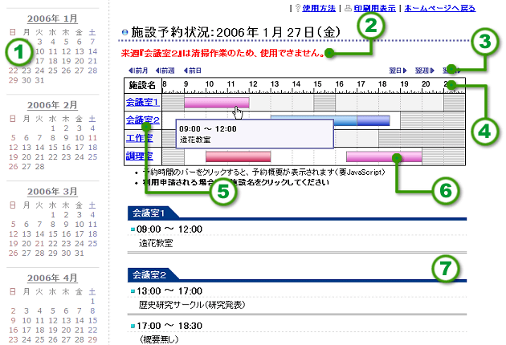Screen dimensions: 506x345
Task: Go back one week using 前週 arrow
Action: (x=164, y=71)
